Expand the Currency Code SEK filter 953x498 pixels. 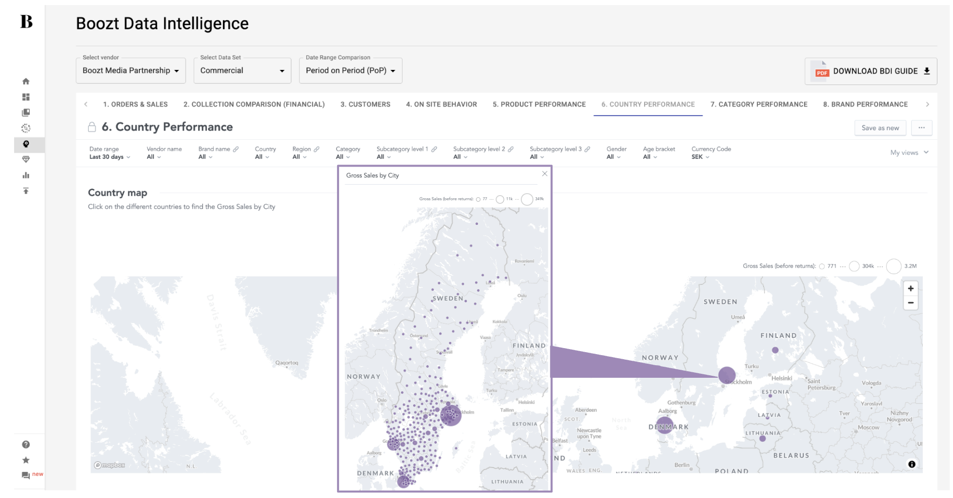click(700, 157)
